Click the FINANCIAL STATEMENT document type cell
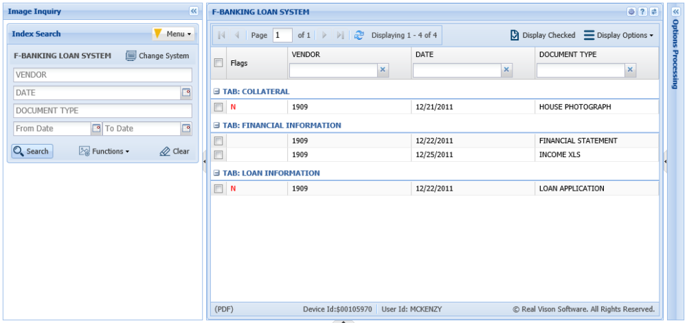 coord(596,141)
